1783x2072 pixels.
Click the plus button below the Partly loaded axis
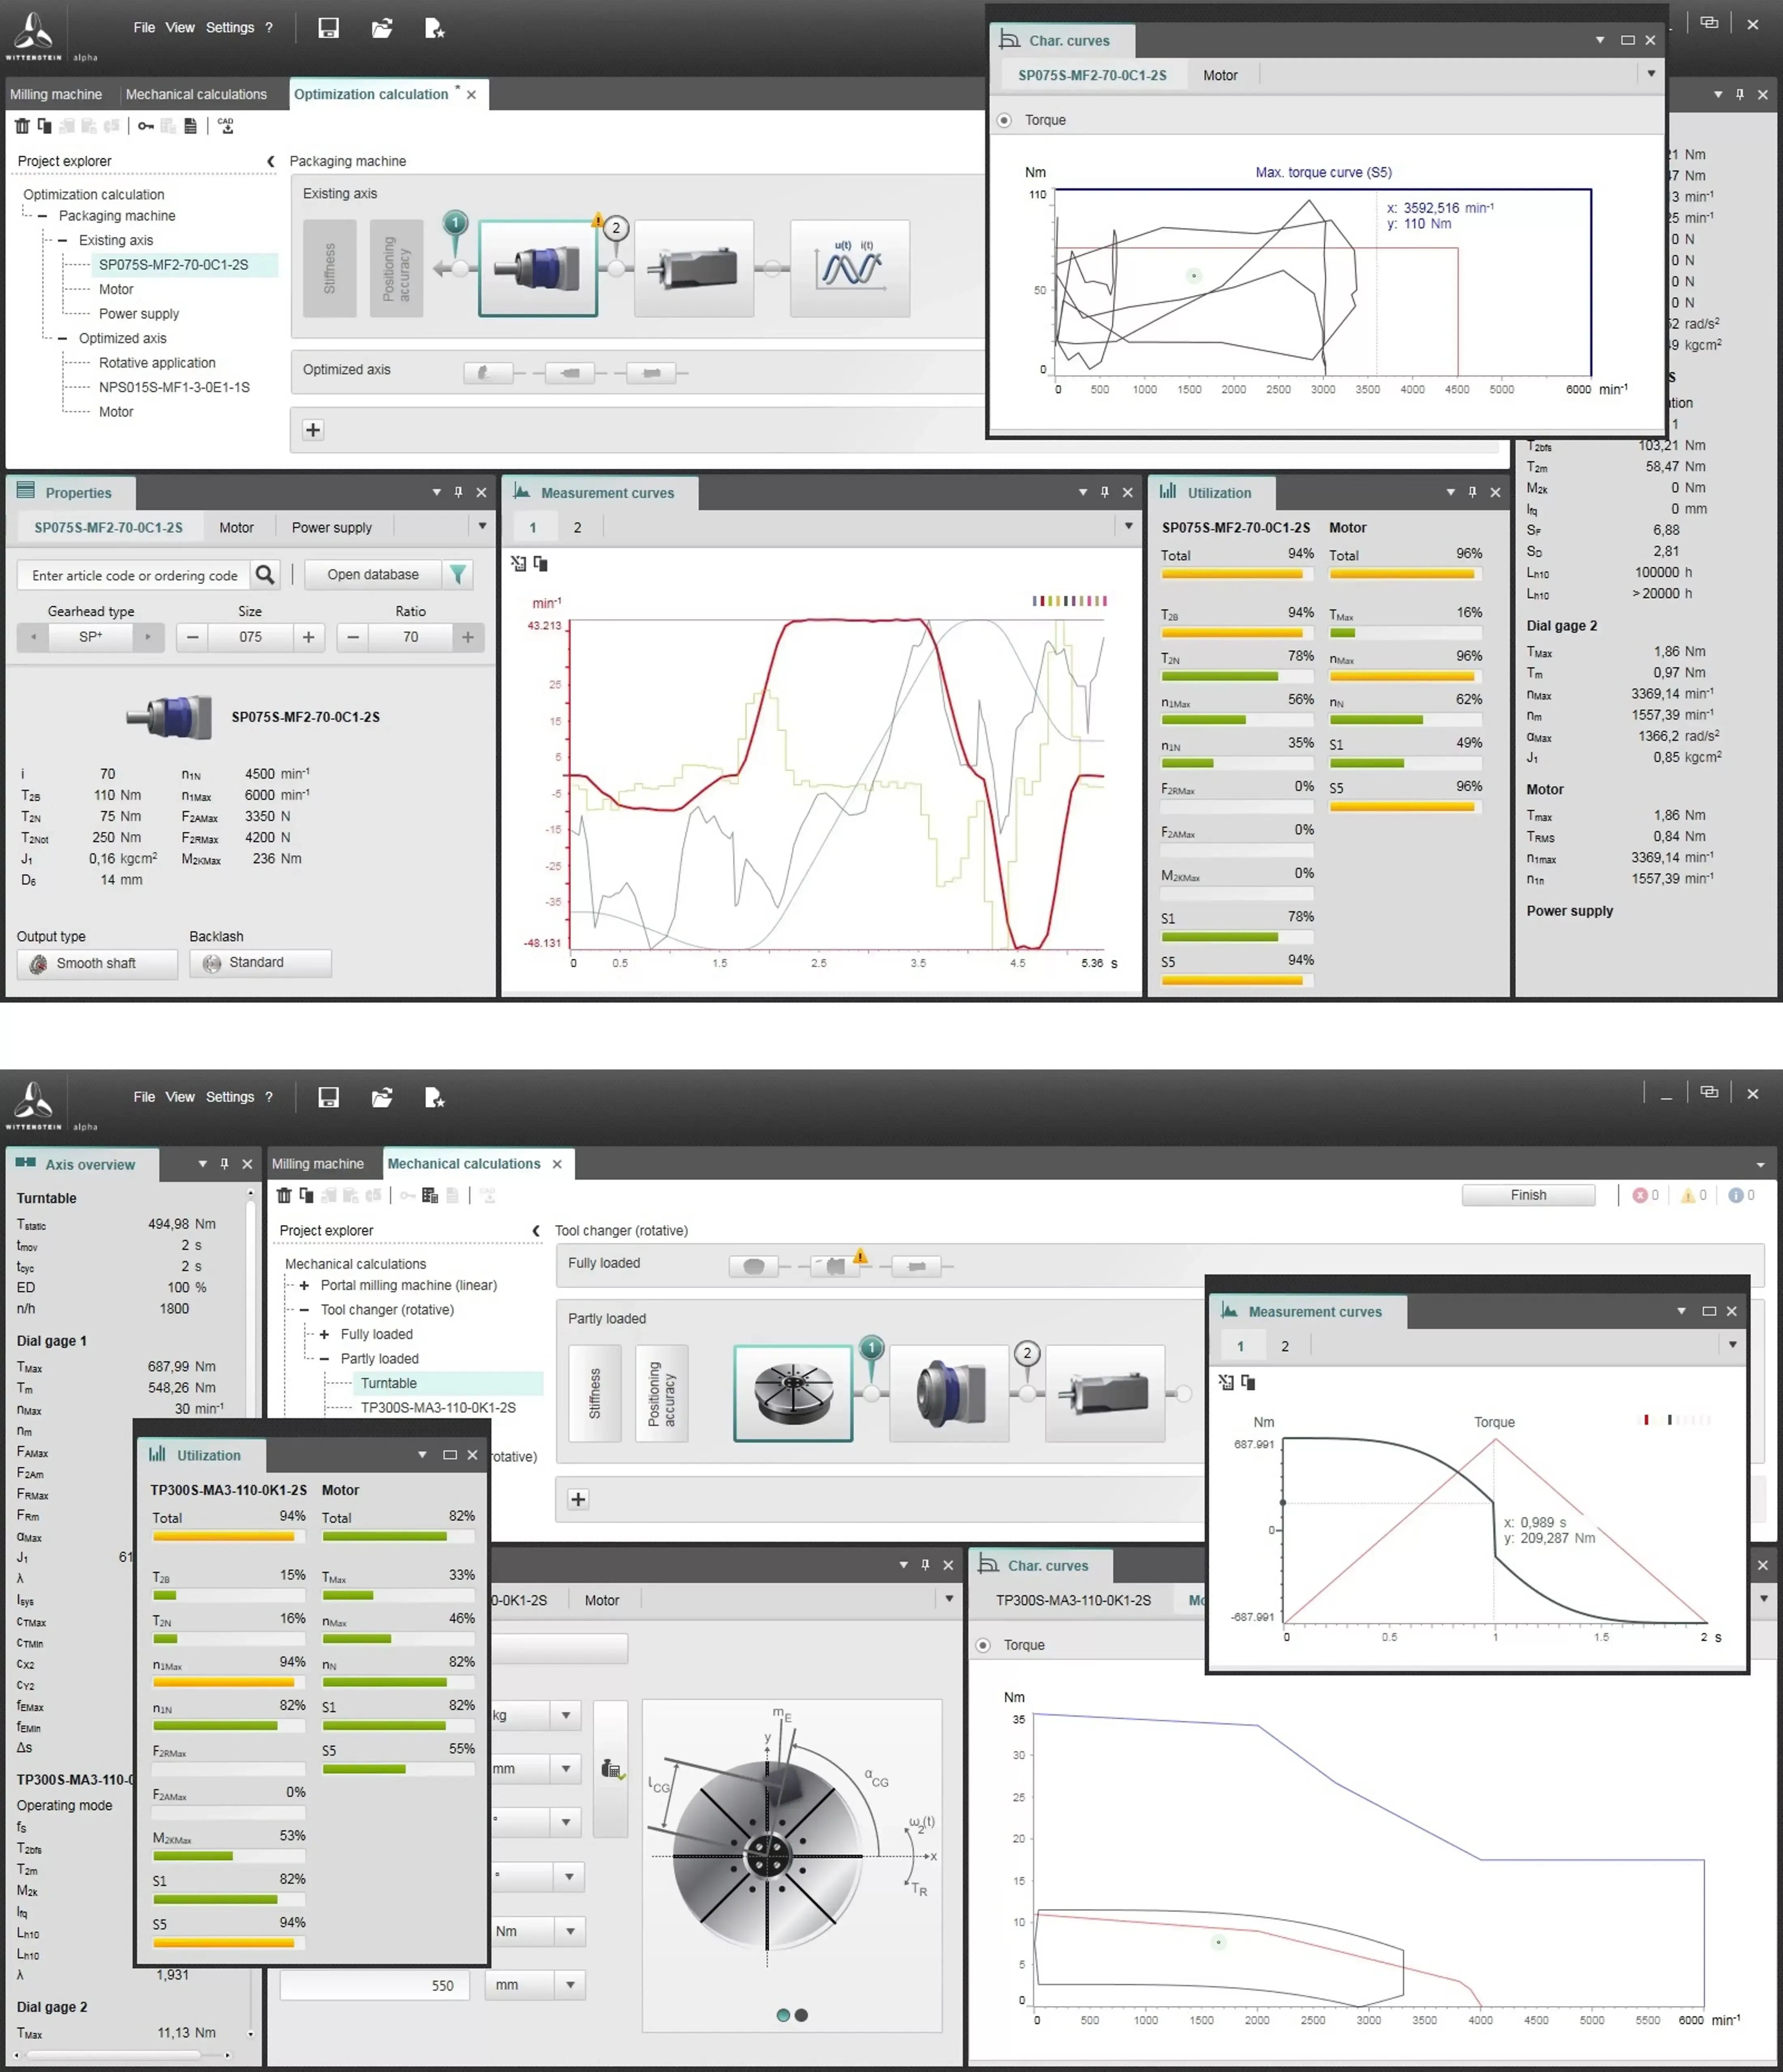[578, 1499]
